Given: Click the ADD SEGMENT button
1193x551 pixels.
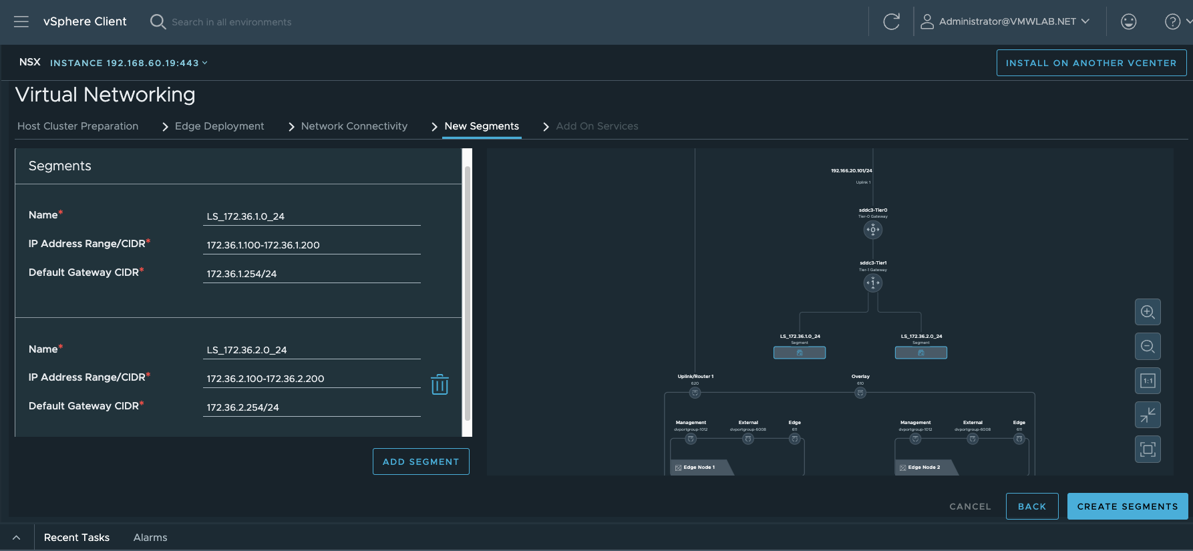Looking at the screenshot, I should 421,462.
